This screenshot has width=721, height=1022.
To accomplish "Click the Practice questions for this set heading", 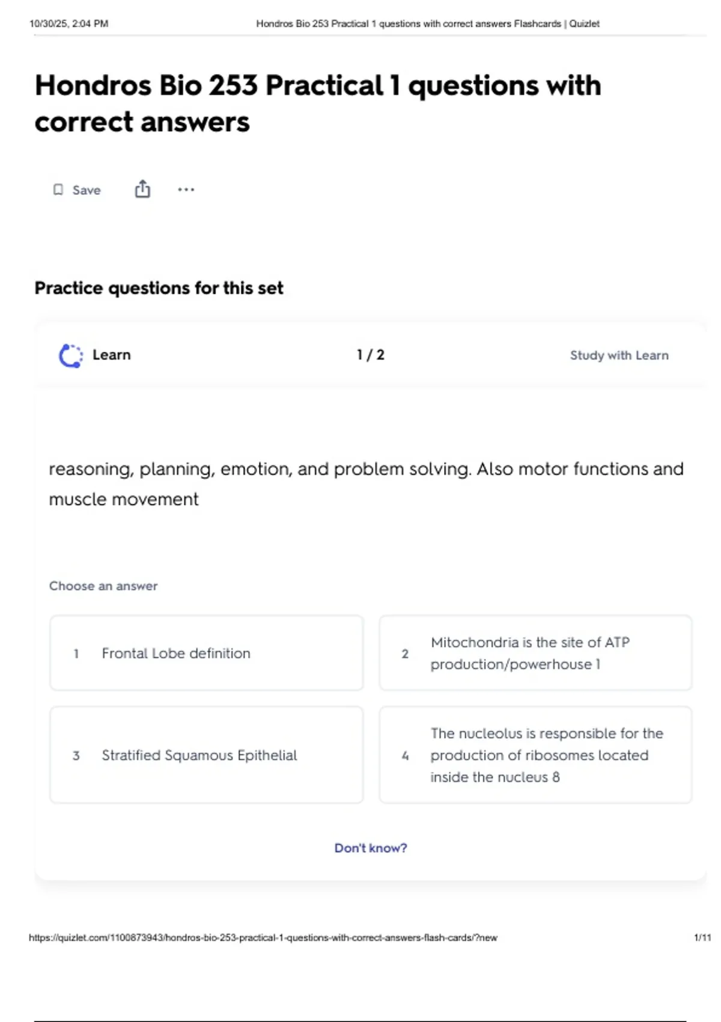I will click(x=159, y=289).
